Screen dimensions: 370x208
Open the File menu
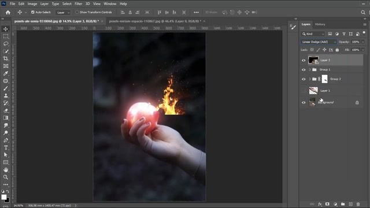13,4
